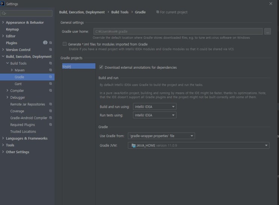Open Use Gradle from dropdown
This screenshot has width=279, height=205.
[161, 136]
